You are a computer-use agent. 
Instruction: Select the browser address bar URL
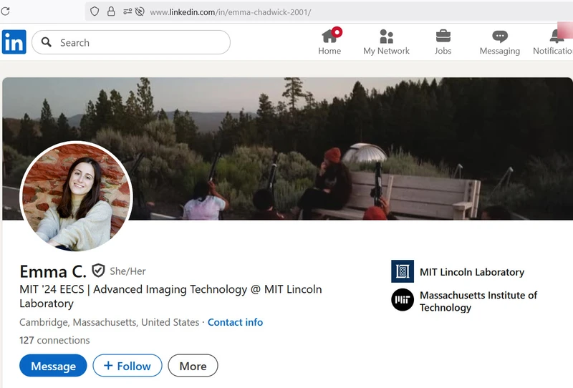(230, 12)
